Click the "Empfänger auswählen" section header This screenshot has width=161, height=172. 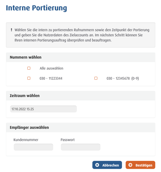[x=29, y=127]
